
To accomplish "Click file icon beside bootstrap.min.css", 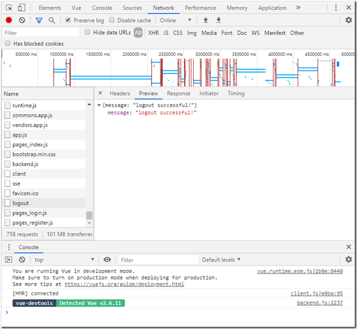I will [8, 154].
